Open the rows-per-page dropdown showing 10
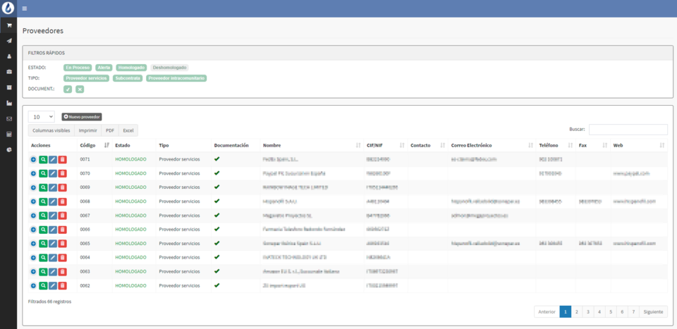 coord(41,117)
